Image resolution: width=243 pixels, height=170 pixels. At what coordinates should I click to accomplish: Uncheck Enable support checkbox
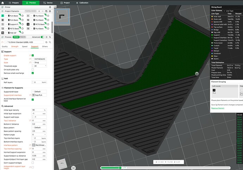coord(33,55)
